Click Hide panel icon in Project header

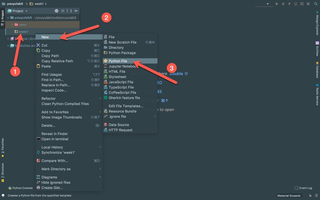(76, 11)
